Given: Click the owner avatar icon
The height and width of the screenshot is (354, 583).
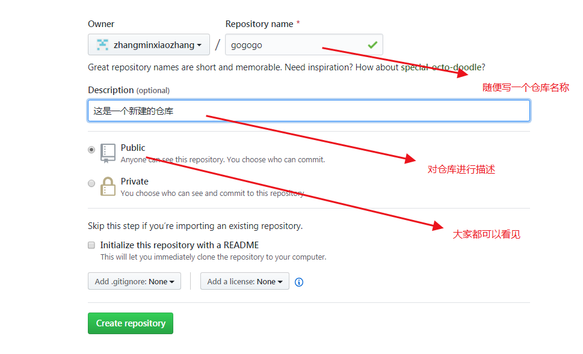Looking at the screenshot, I should click(x=102, y=44).
